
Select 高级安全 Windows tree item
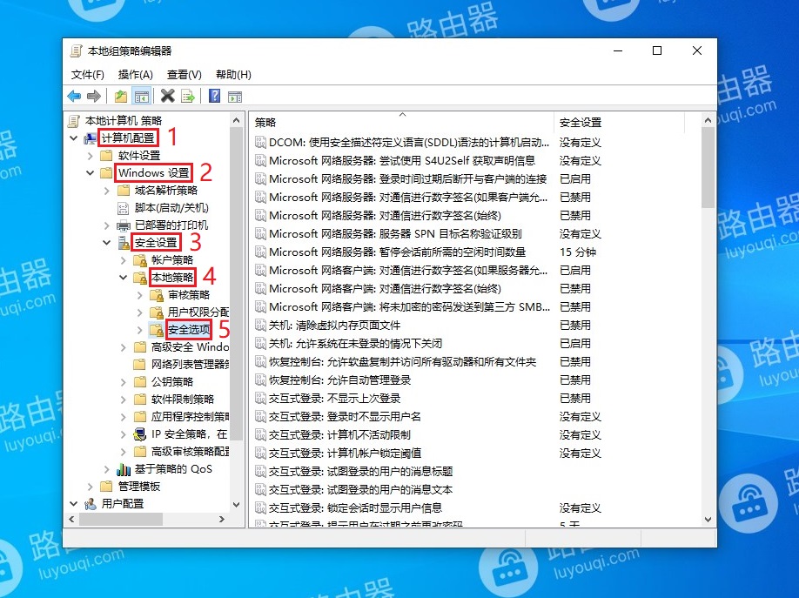click(x=190, y=347)
